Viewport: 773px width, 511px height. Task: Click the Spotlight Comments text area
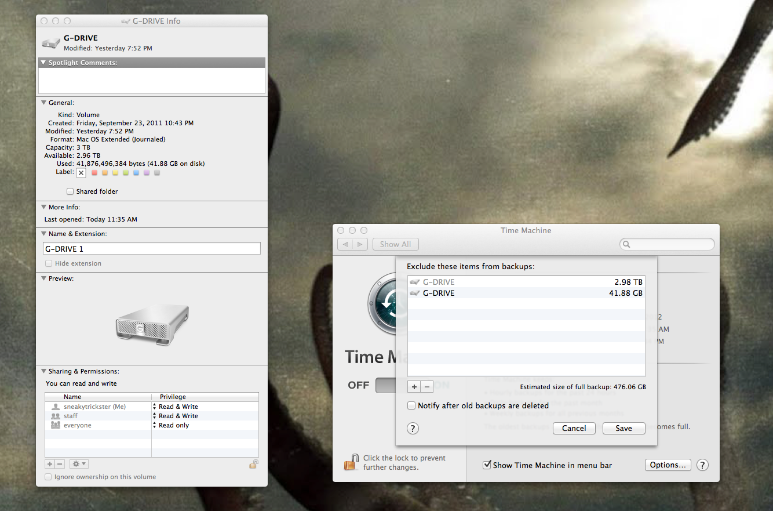[152, 81]
